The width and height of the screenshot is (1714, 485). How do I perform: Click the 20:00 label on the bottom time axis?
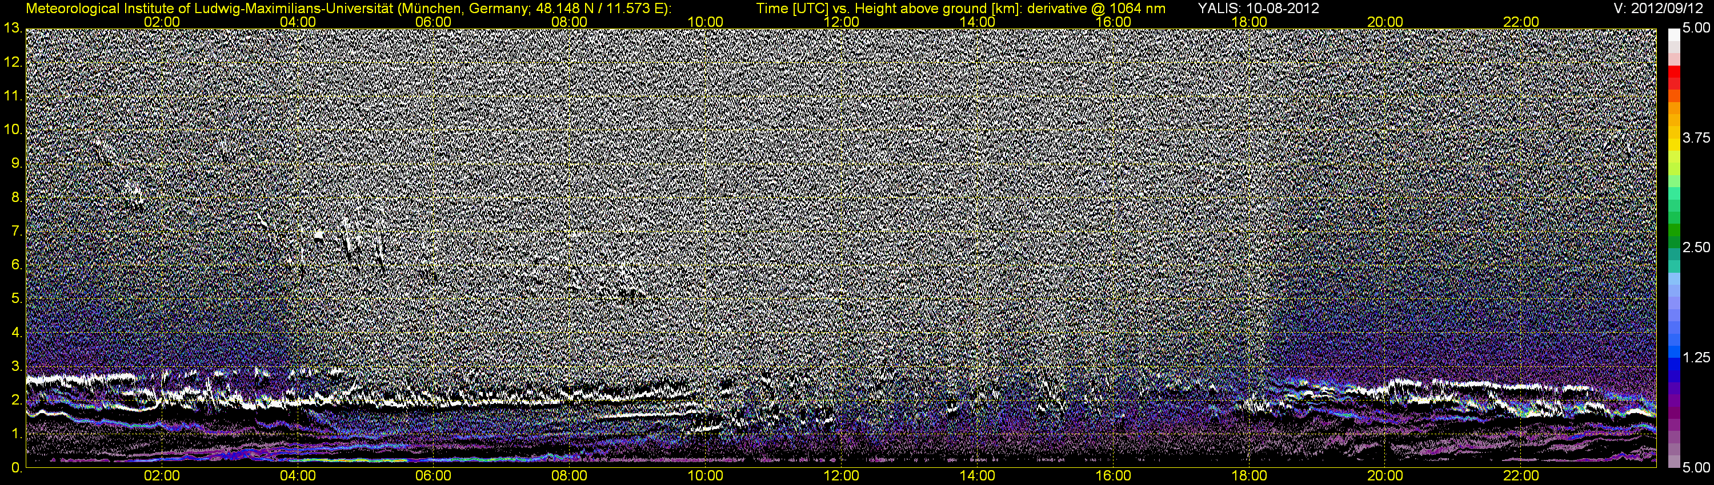coord(1385,476)
